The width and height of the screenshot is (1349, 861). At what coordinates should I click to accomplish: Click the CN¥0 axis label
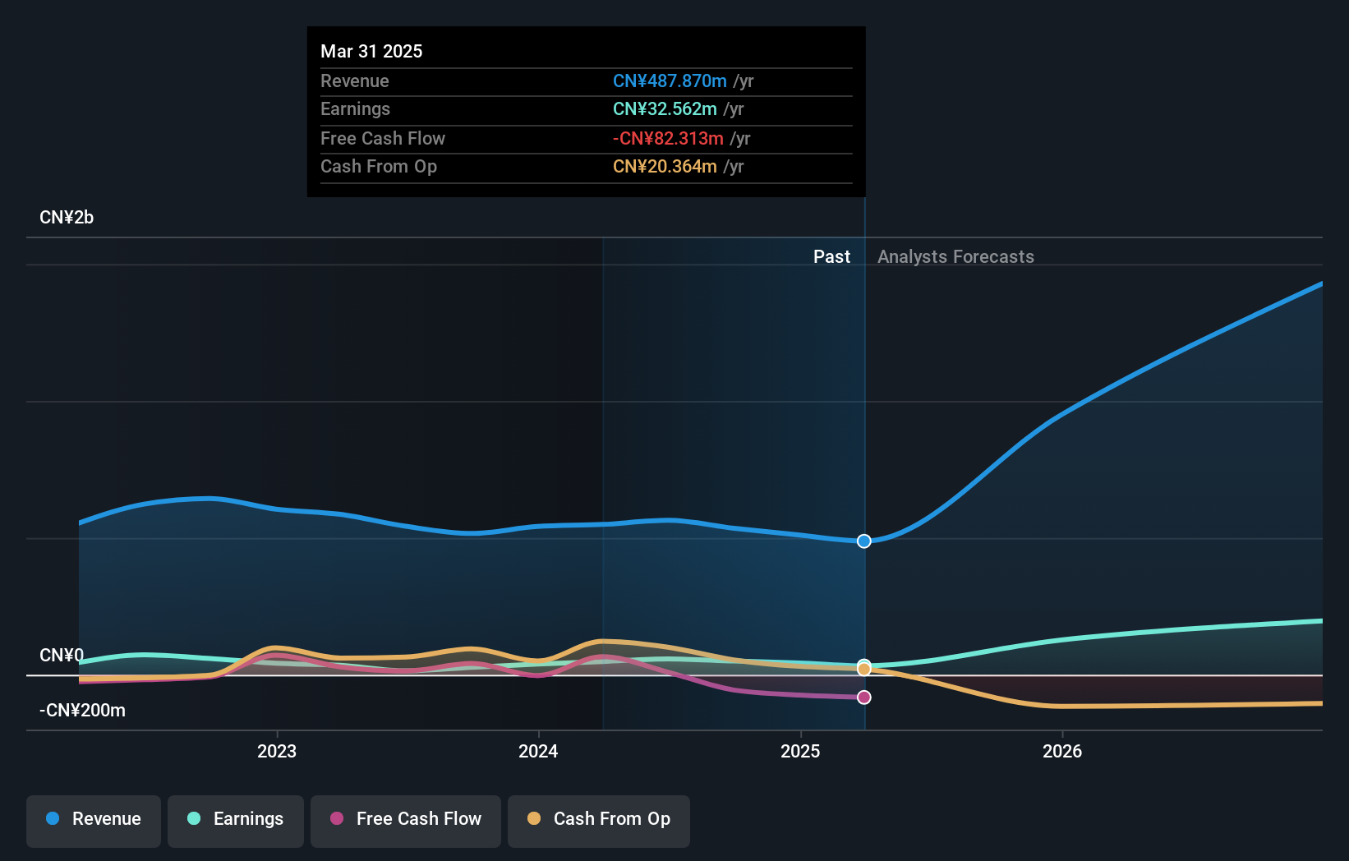pyautogui.click(x=62, y=655)
